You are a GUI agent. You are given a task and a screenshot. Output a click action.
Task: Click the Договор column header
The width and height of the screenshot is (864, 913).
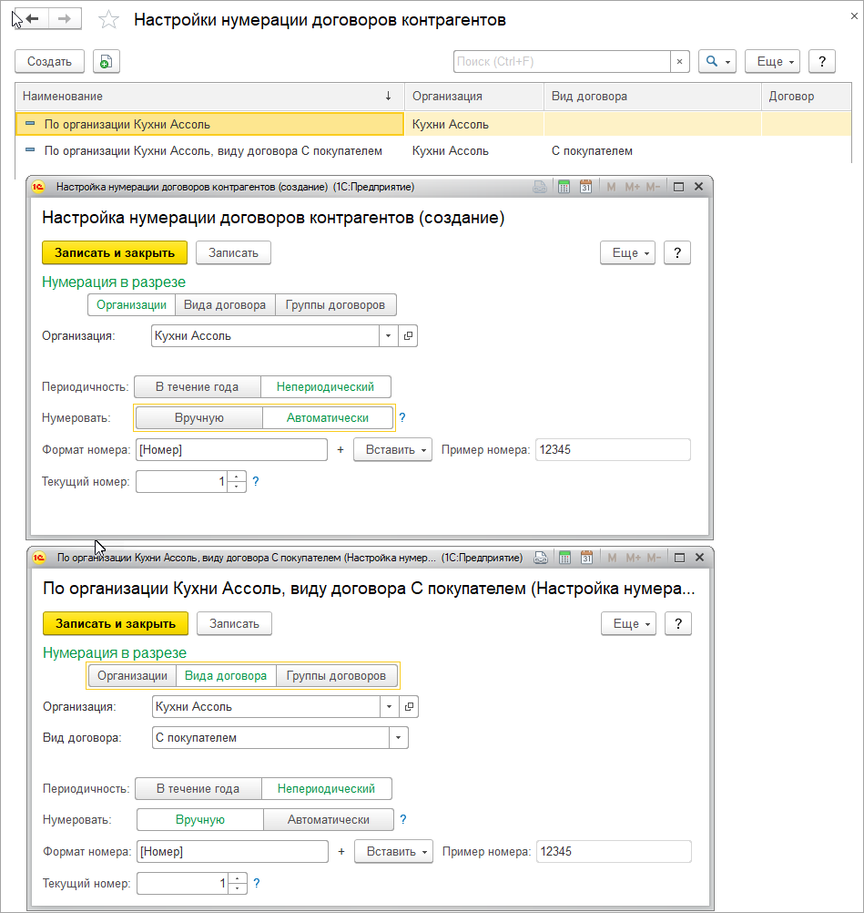tap(807, 96)
